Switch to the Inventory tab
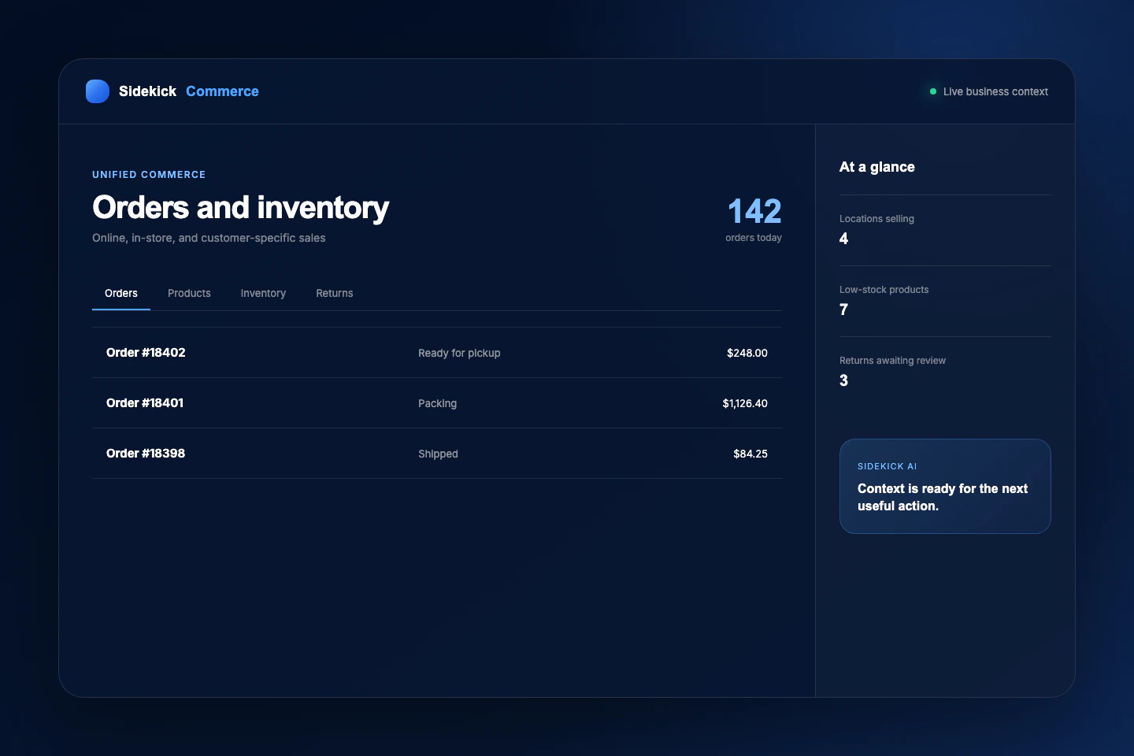Image resolution: width=1134 pixels, height=756 pixels. click(263, 293)
